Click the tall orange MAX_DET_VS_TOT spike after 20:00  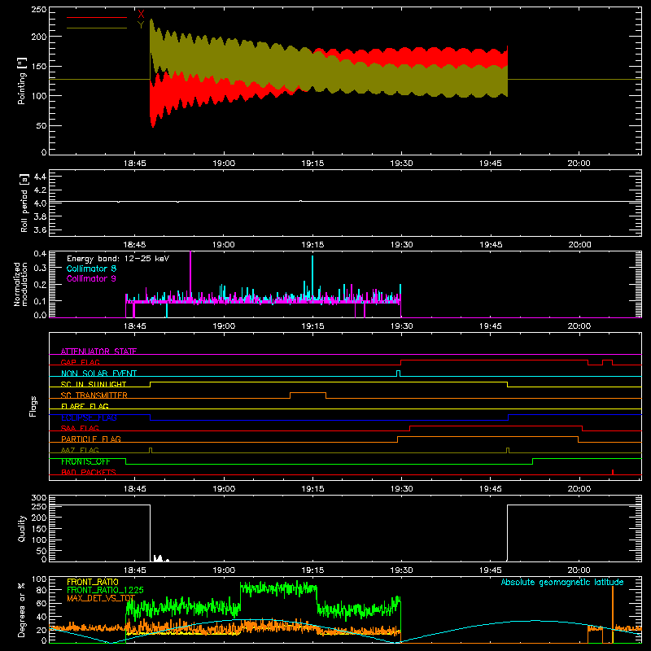(613, 614)
